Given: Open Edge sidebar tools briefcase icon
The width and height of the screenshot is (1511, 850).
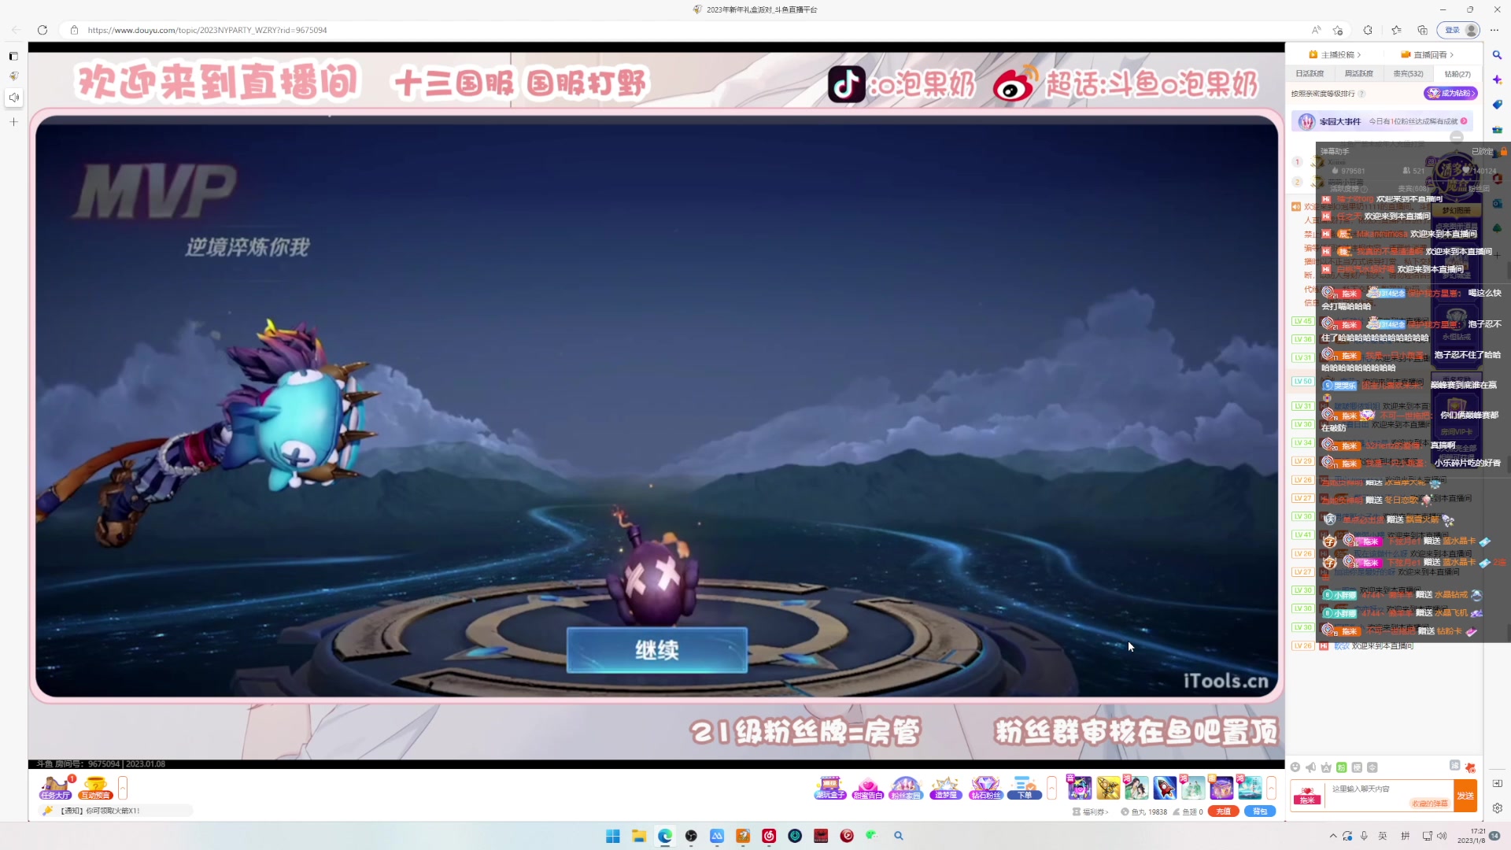Looking at the screenshot, I should point(1497,129).
